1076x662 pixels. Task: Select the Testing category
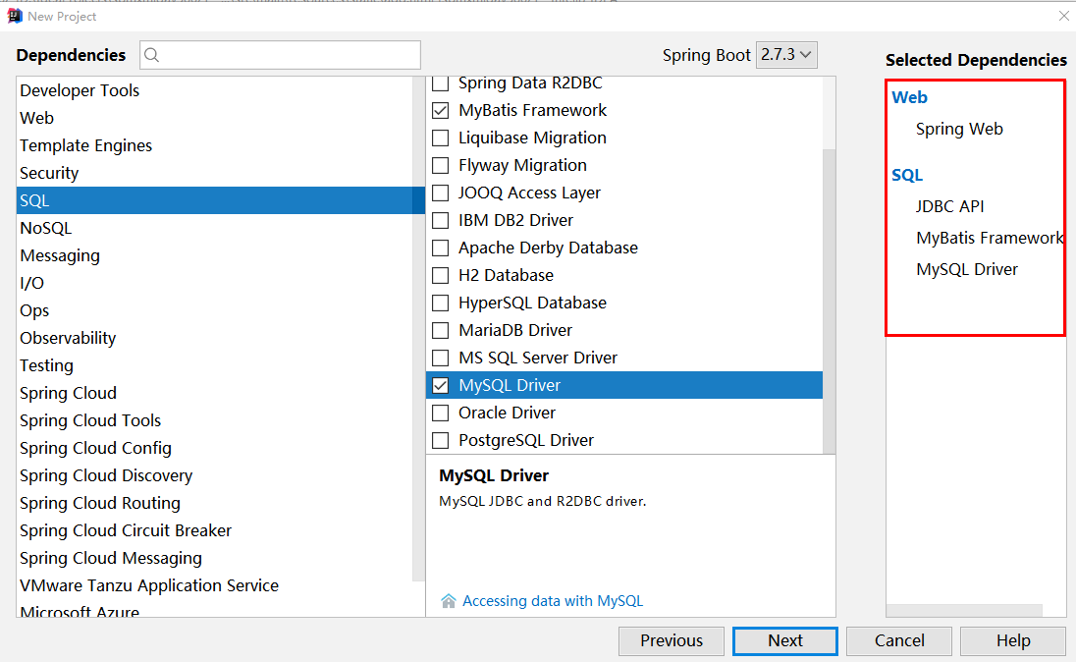(x=214, y=365)
